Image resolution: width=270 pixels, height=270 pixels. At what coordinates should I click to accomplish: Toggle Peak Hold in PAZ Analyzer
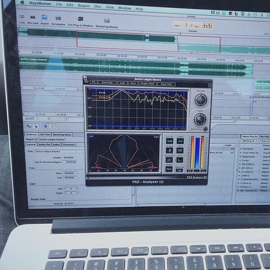tap(169, 160)
